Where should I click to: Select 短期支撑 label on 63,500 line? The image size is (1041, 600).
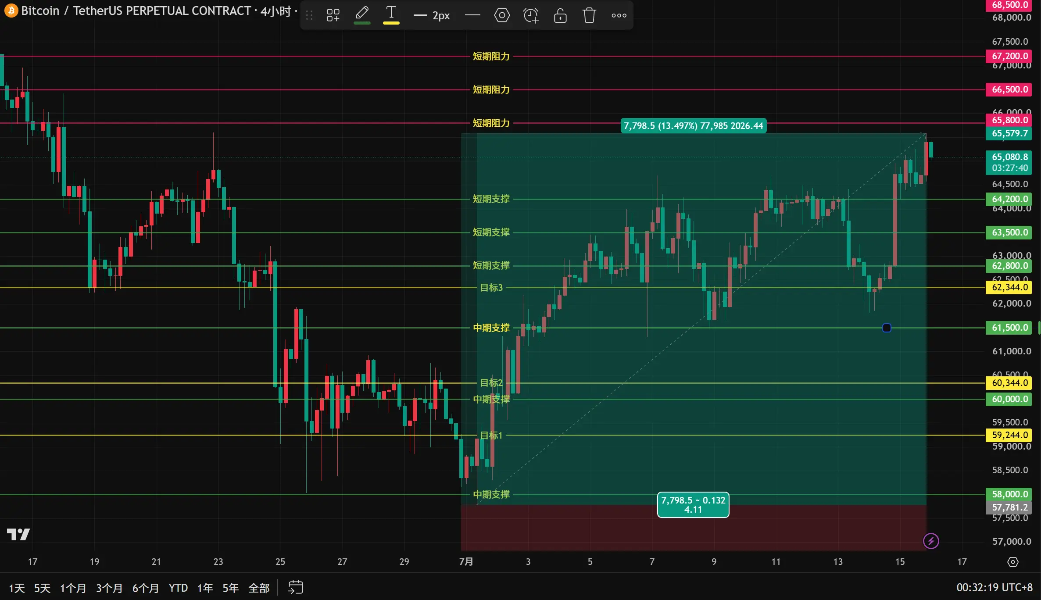tap(491, 232)
